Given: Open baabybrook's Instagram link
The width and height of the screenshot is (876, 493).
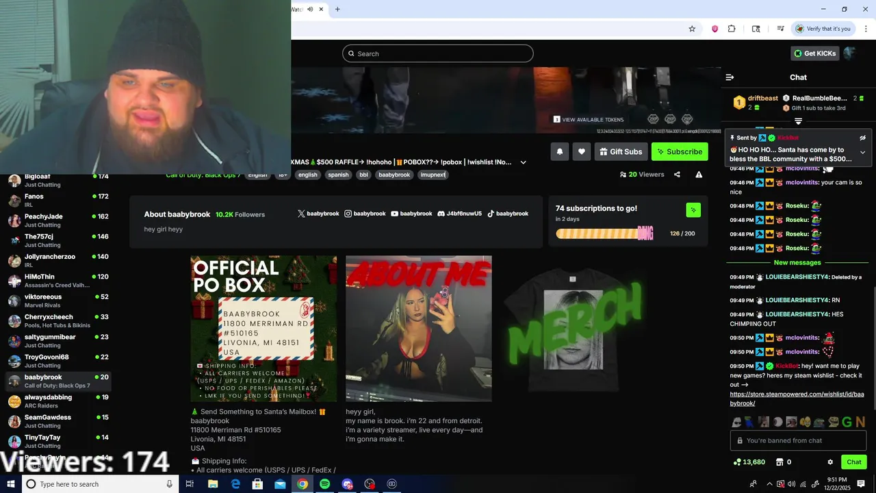Looking at the screenshot, I should [x=365, y=214].
